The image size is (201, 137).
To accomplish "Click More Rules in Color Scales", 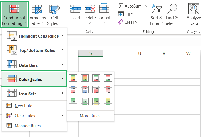I will coord(91,116).
